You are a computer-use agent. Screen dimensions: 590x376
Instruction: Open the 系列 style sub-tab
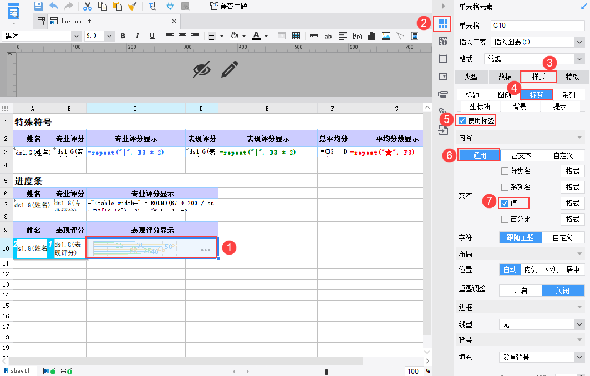(568, 95)
